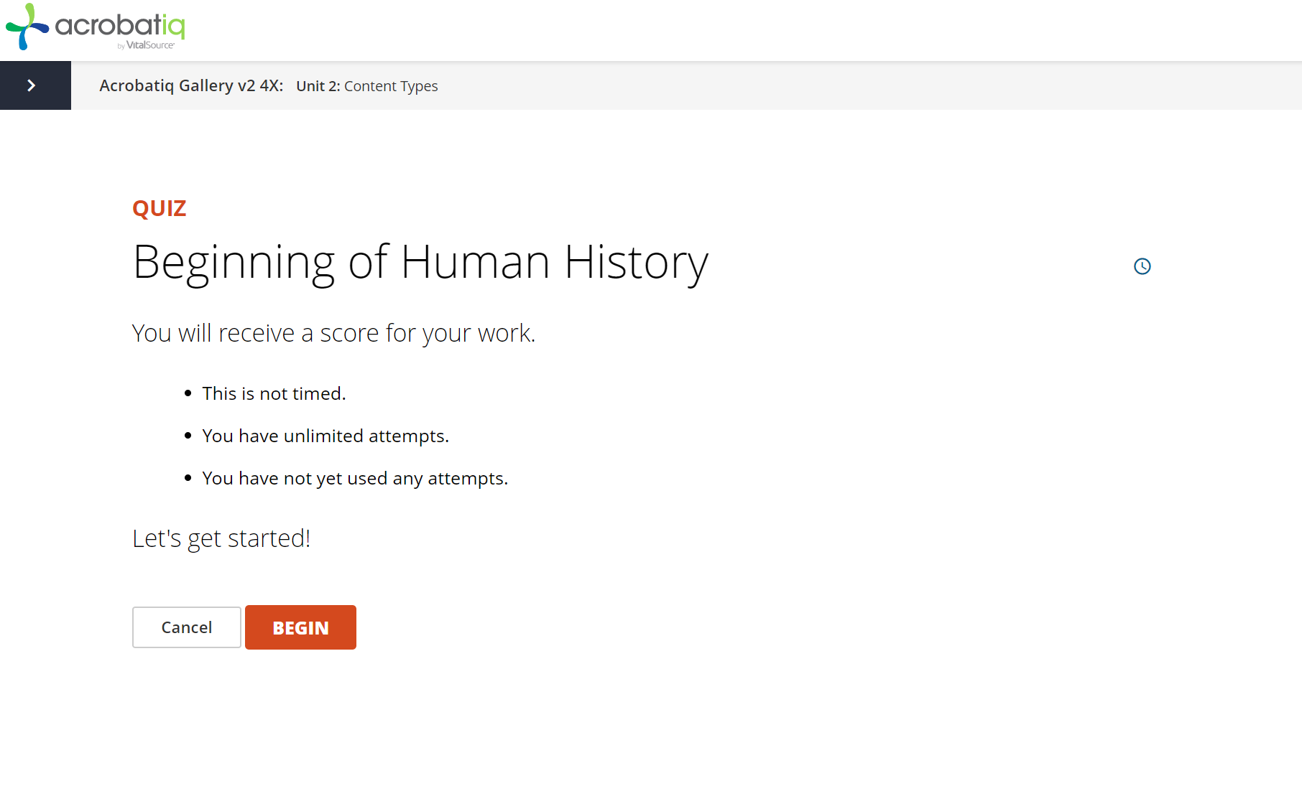Click the 'This is not timed' bullet
This screenshot has height=791, width=1302.
[274, 393]
